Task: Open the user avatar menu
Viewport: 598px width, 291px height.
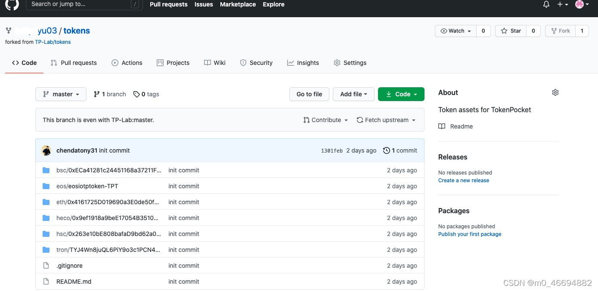Action: (582, 4)
